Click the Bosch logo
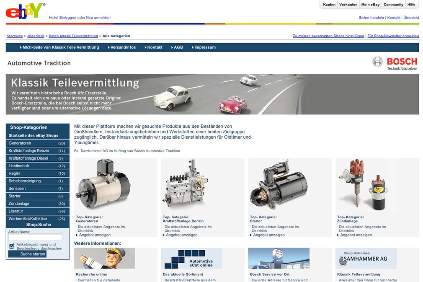This screenshot has height=282, width=423. pos(395,64)
